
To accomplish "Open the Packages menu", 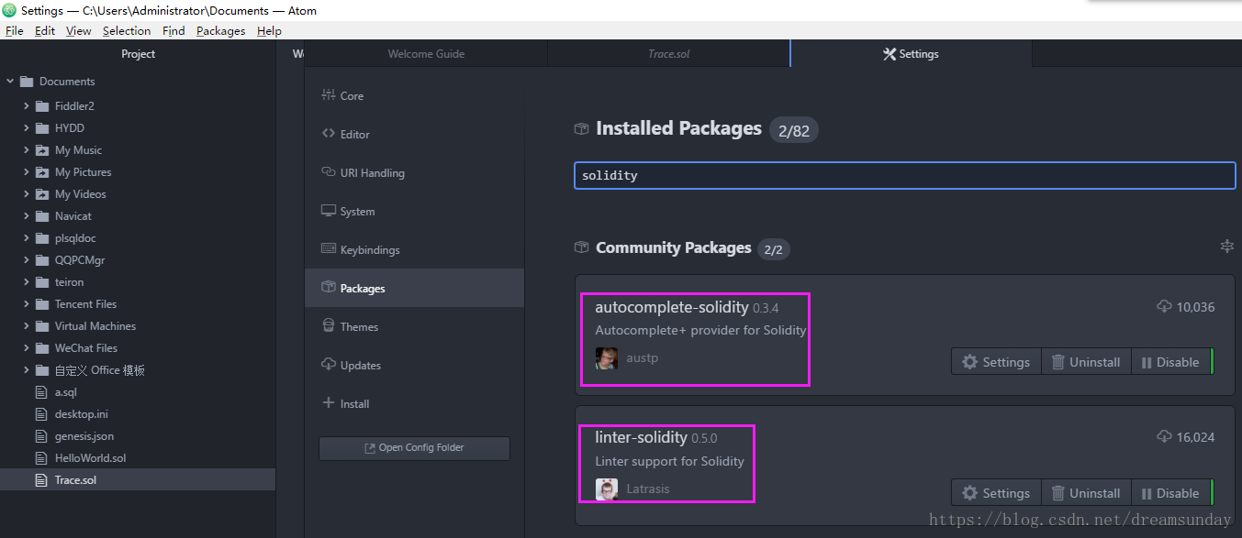I will tap(220, 30).
